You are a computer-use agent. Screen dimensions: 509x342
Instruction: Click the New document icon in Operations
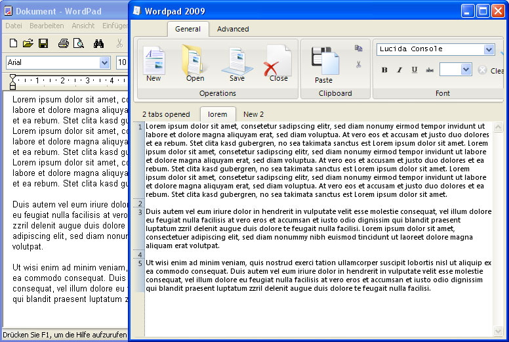(x=154, y=62)
